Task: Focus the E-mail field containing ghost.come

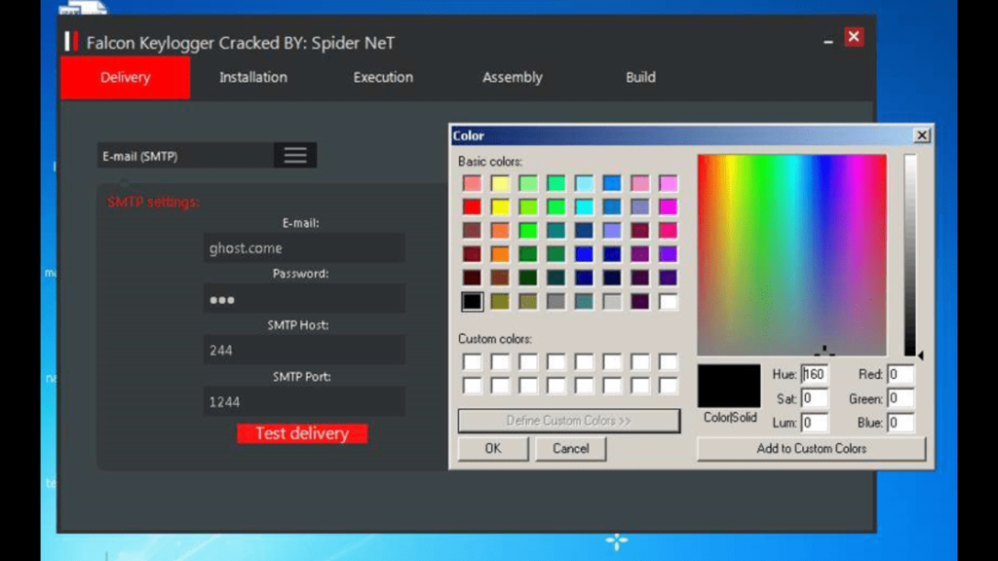Action: tap(304, 248)
